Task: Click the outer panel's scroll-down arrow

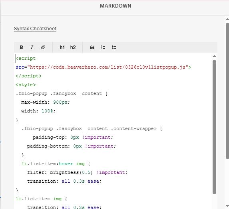Action: (x=227, y=206)
